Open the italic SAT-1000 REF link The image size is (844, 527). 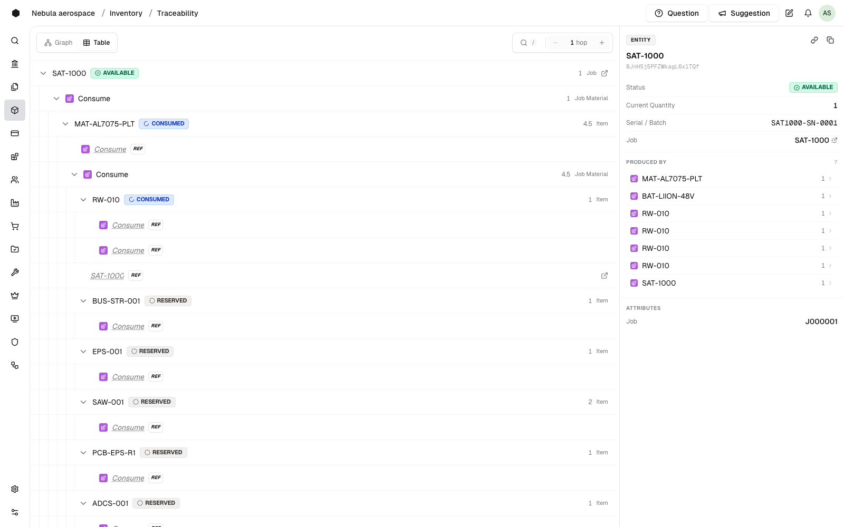coord(108,276)
